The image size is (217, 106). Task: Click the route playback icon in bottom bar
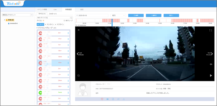(x=118, y=99)
